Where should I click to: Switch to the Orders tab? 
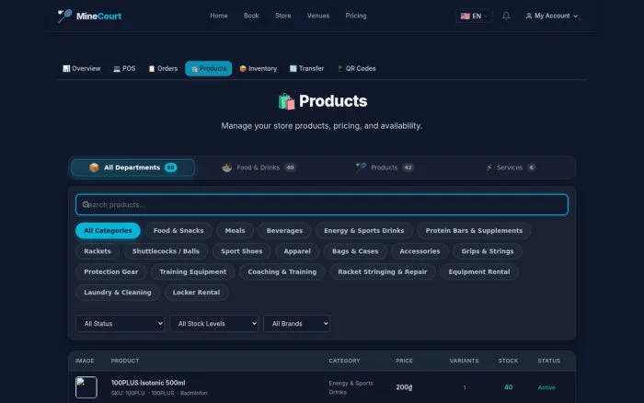click(x=163, y=69)
